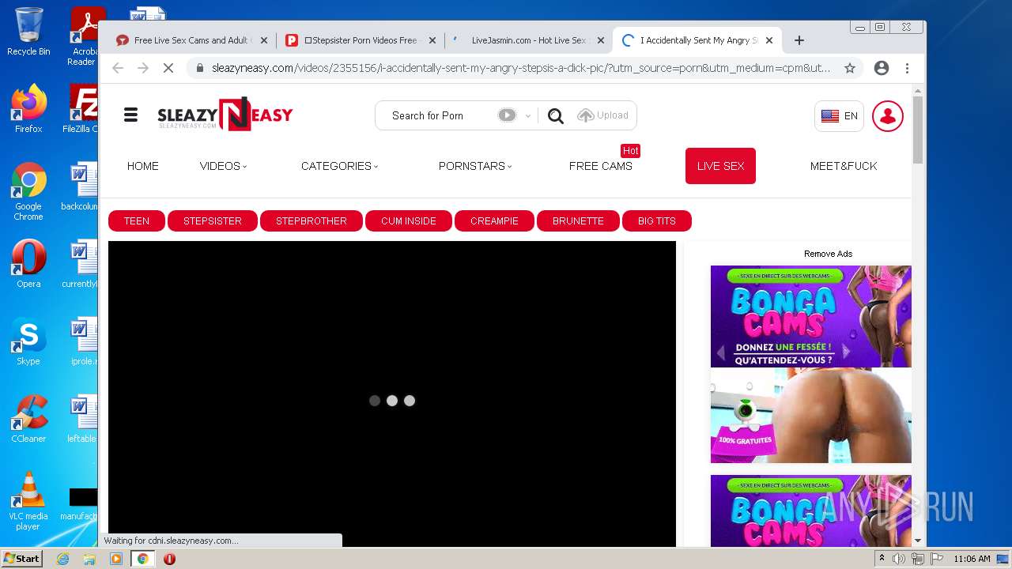Screen dimensions: 1012x569
Task: Close the active I Accidentally Sent tab
Action: [769, 40]
